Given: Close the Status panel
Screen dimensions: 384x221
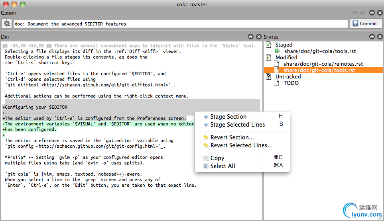Looking at the screenshot, I should 380,37.
